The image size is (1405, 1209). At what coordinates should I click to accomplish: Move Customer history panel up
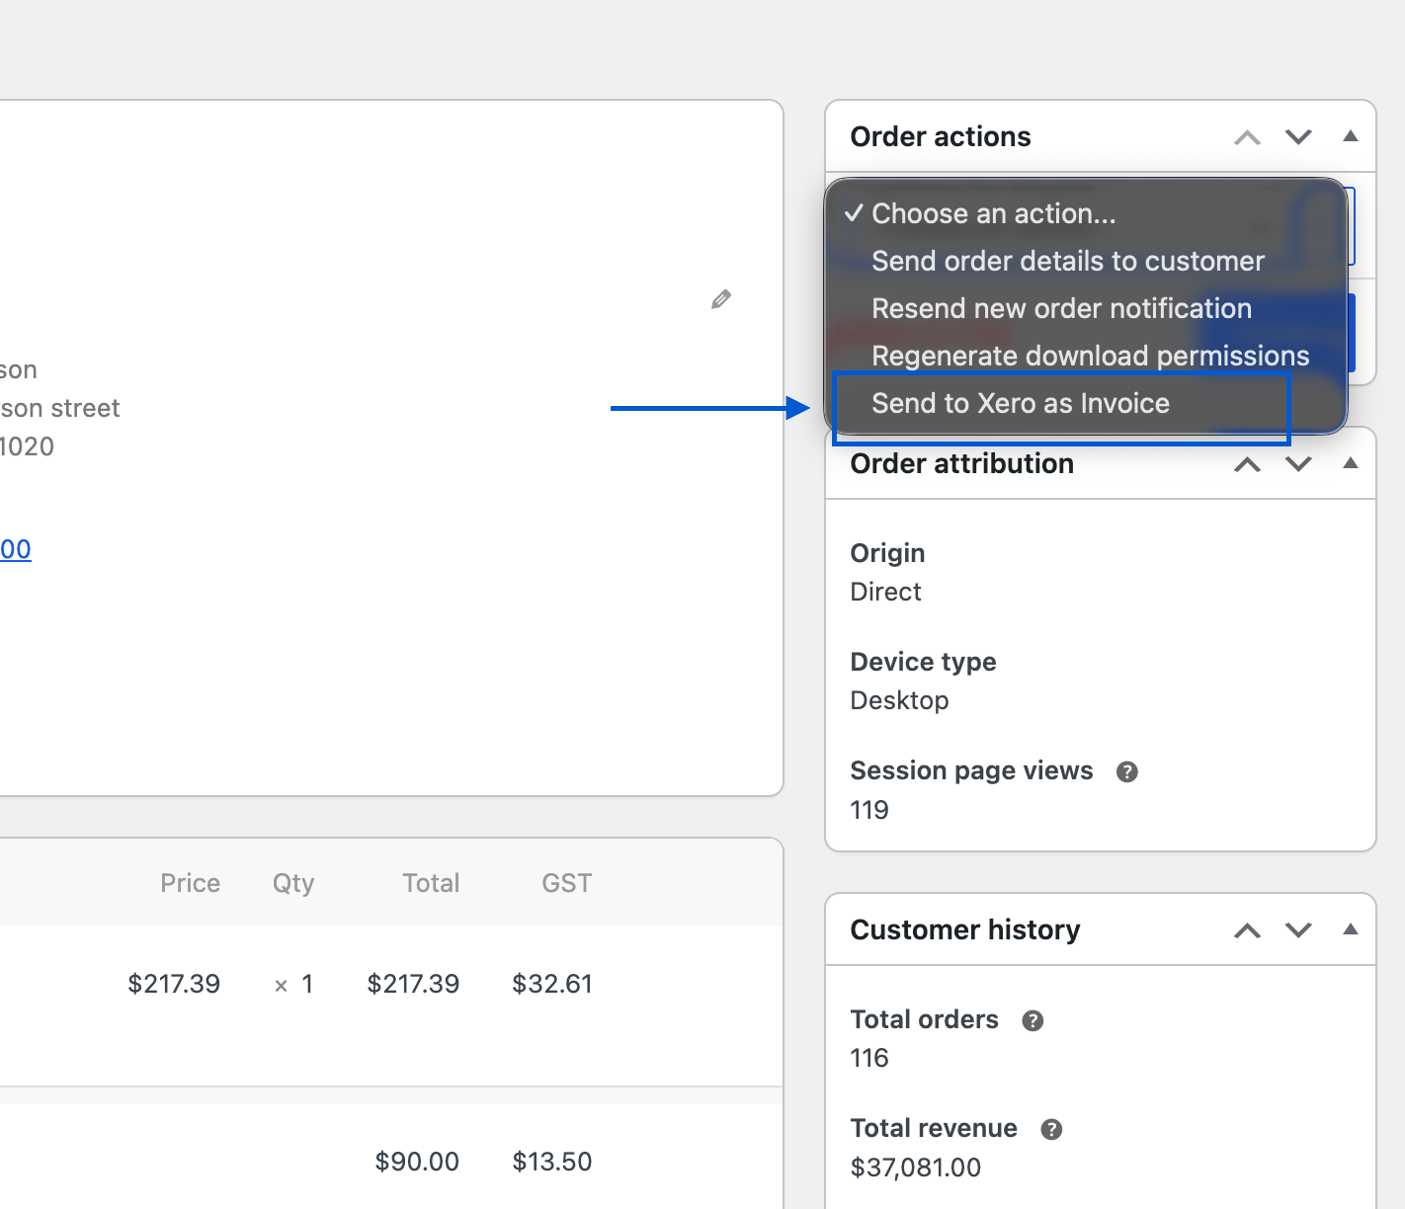coord(1247,930)
